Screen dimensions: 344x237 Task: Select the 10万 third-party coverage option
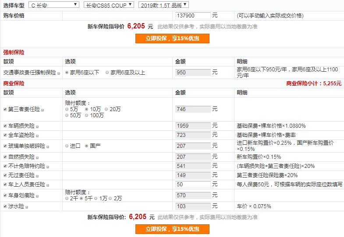pos(87,109)
